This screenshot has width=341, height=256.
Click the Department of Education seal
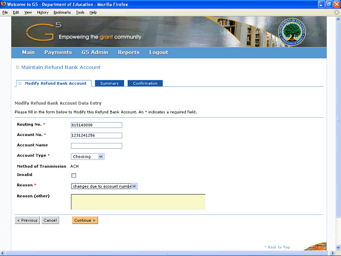point(292,32)
